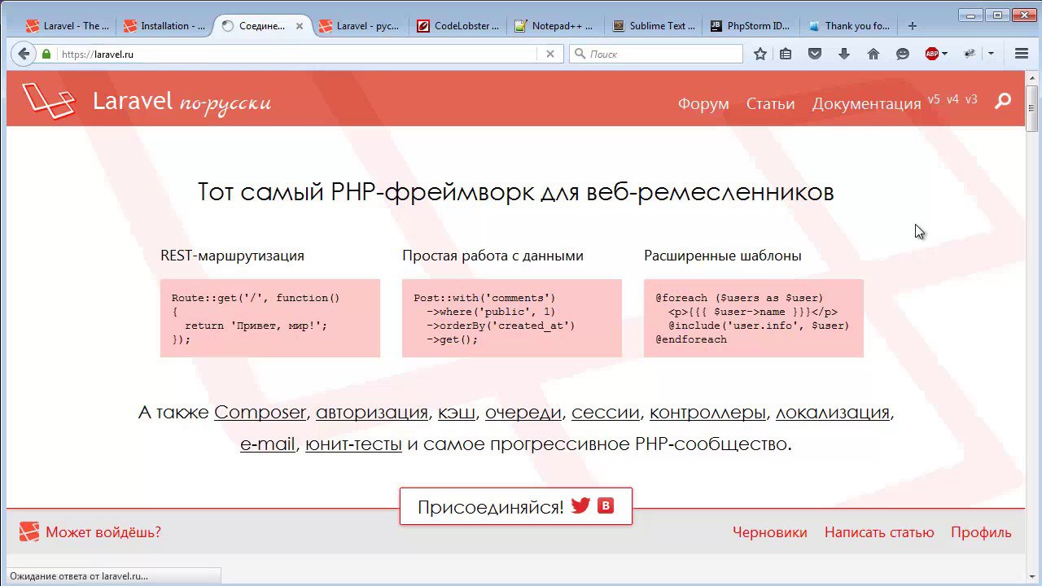
Task: Open the Форум link
Action: [703, 103]
